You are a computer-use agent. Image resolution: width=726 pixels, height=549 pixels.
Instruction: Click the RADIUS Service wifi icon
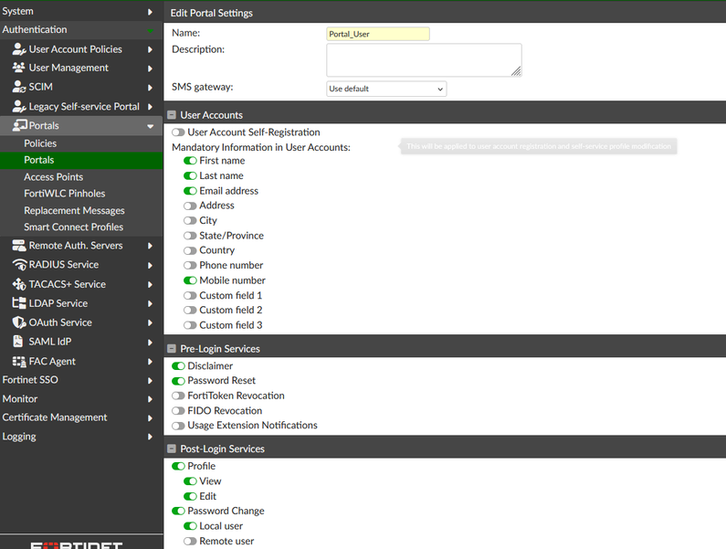click(19, 265)
